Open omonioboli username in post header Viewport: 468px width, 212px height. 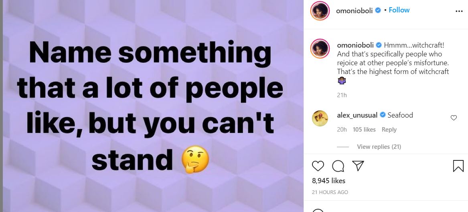click(355, 11)
